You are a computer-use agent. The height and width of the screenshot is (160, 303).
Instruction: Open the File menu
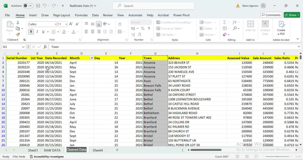[7, 15]
